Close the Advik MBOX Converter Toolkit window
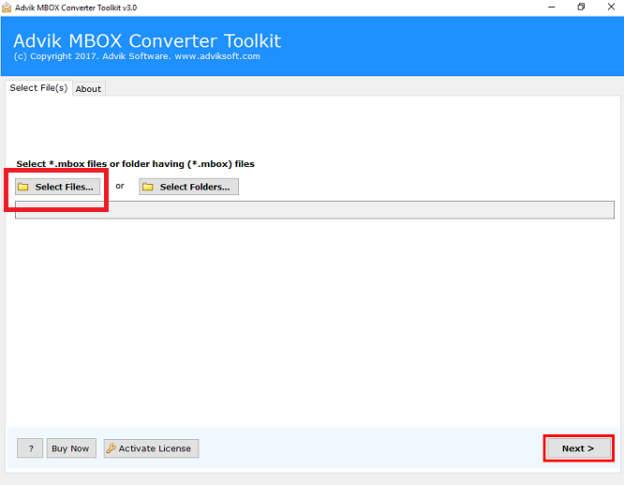The height and width of the screenshot is (485, 624). (x=611, y=8)
